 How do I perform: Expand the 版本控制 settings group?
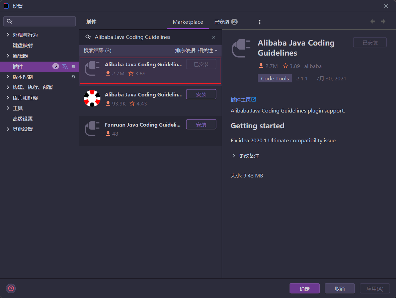pyautogui.click(x=8, y=77)
